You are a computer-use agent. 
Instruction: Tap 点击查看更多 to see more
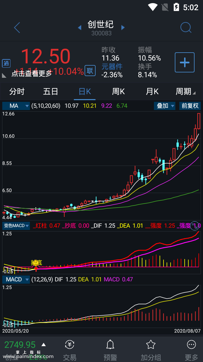click(x=32, y=74)
